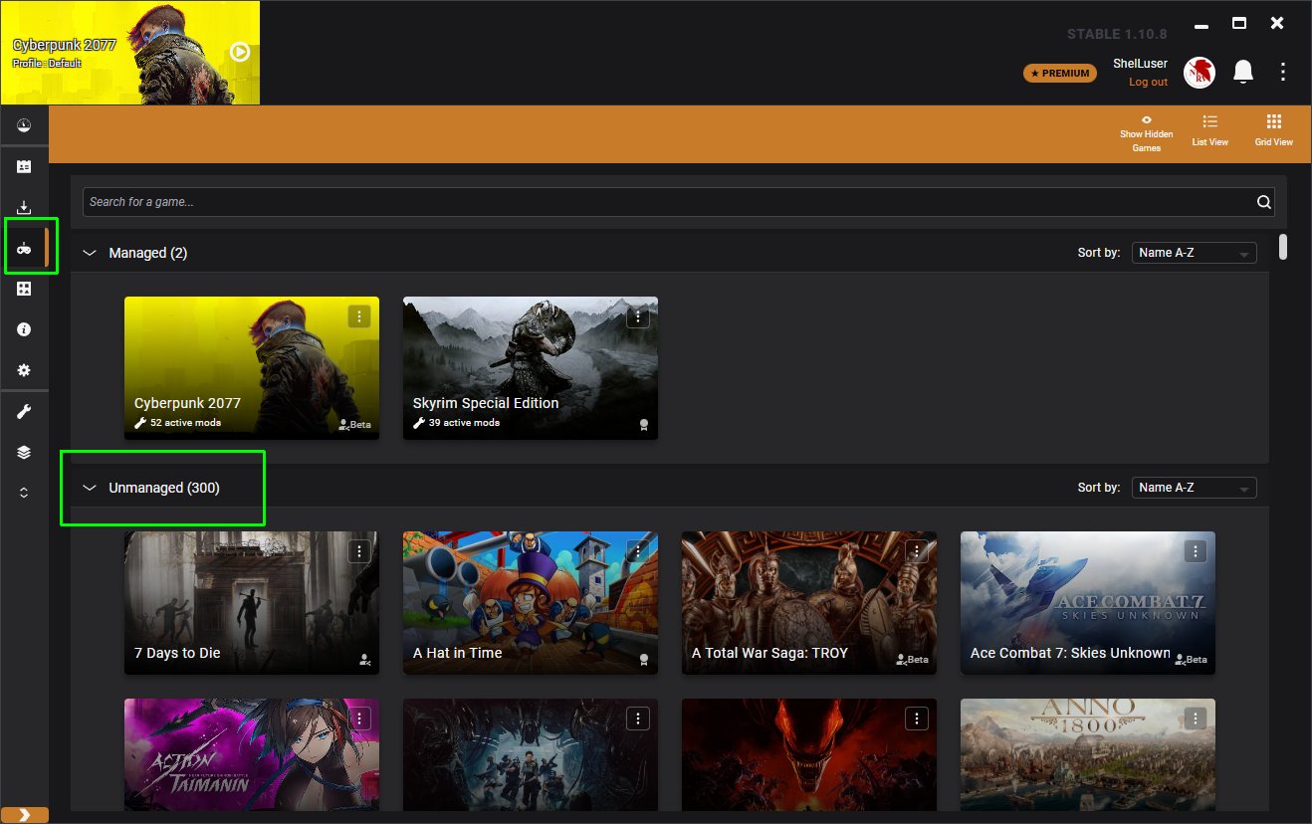
Task: Switch to Grid View
Action: pyautogui.click(x=1274, y=130)
